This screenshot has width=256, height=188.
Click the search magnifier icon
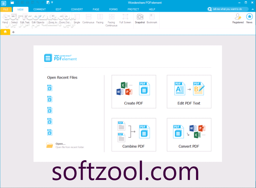[210, 9]
